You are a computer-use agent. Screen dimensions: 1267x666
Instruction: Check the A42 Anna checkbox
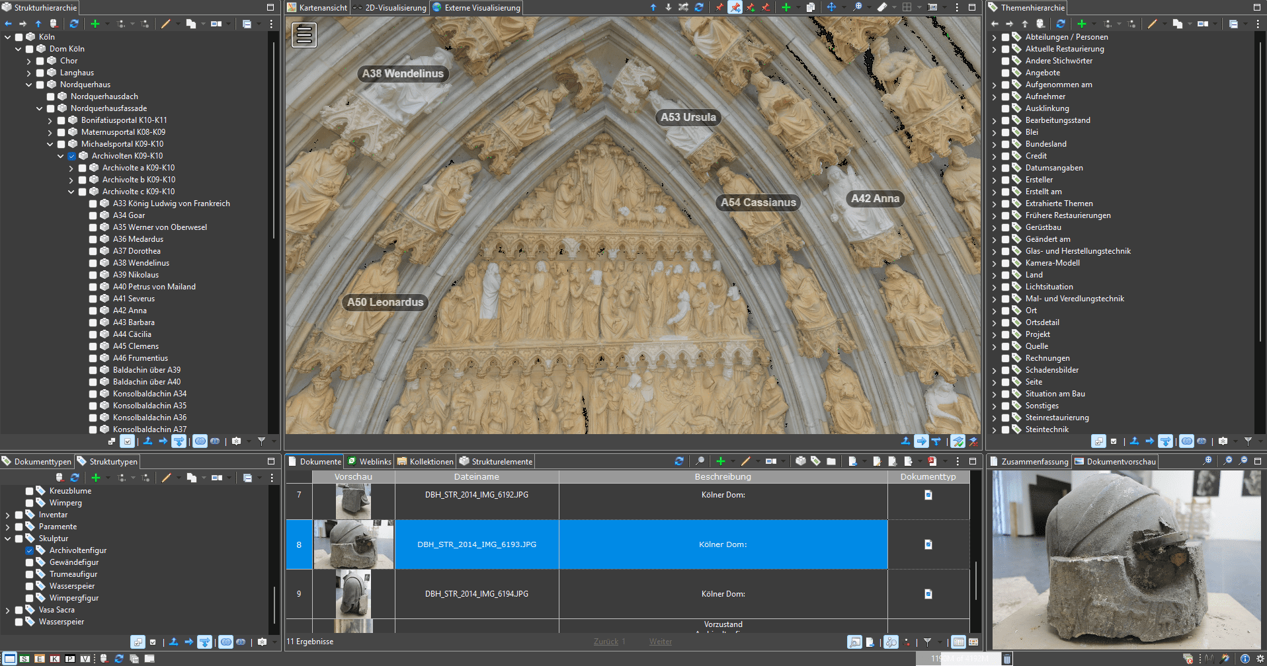click(93, 311)
